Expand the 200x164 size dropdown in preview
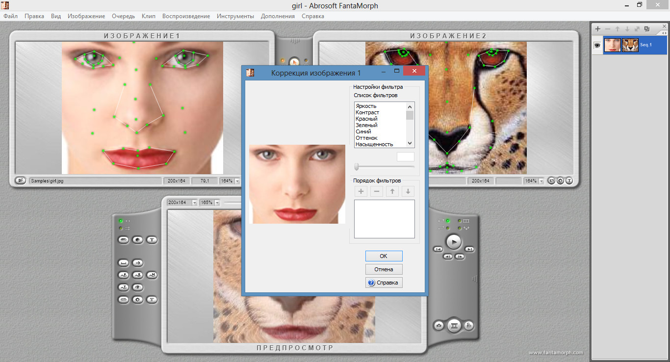This screenshot has height=362, width=670. (194, 203)
